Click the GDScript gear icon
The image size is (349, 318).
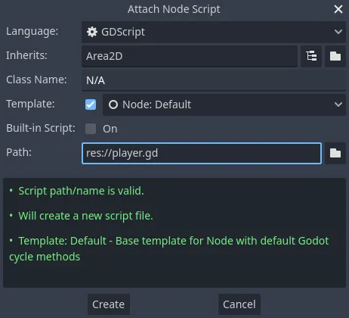[x=92, y=32]
